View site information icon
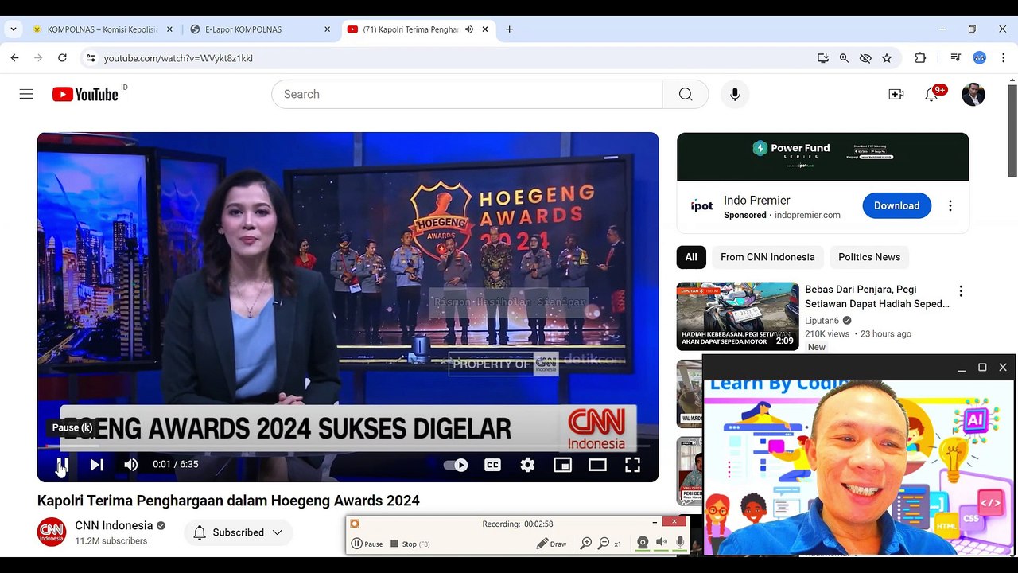 pos(91,58)
